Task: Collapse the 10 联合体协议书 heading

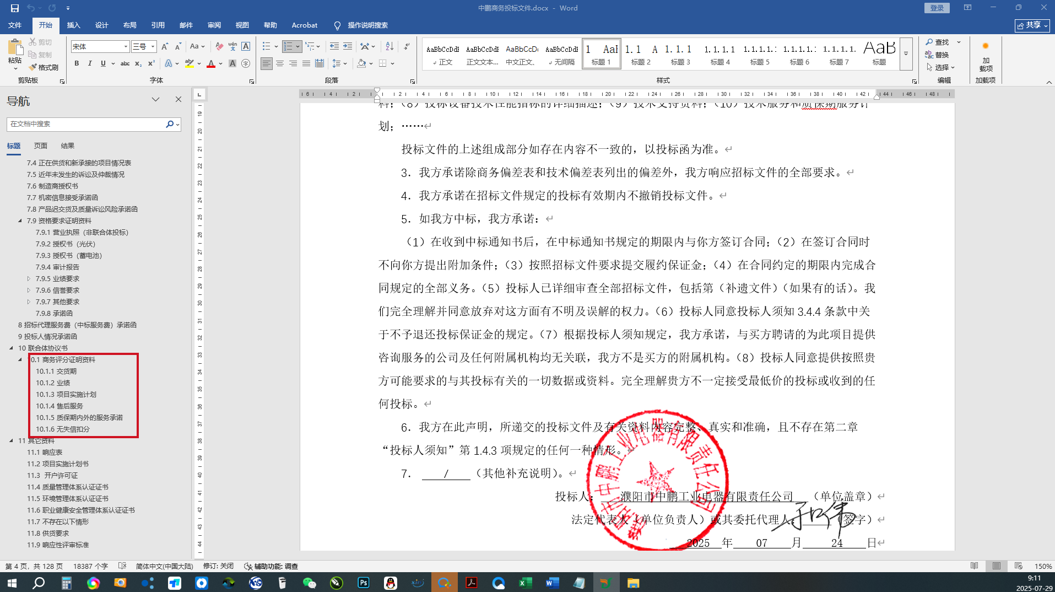Action: (11, 348)
